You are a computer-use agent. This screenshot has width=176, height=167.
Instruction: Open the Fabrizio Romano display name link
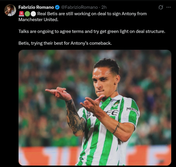tap(36, 7)
